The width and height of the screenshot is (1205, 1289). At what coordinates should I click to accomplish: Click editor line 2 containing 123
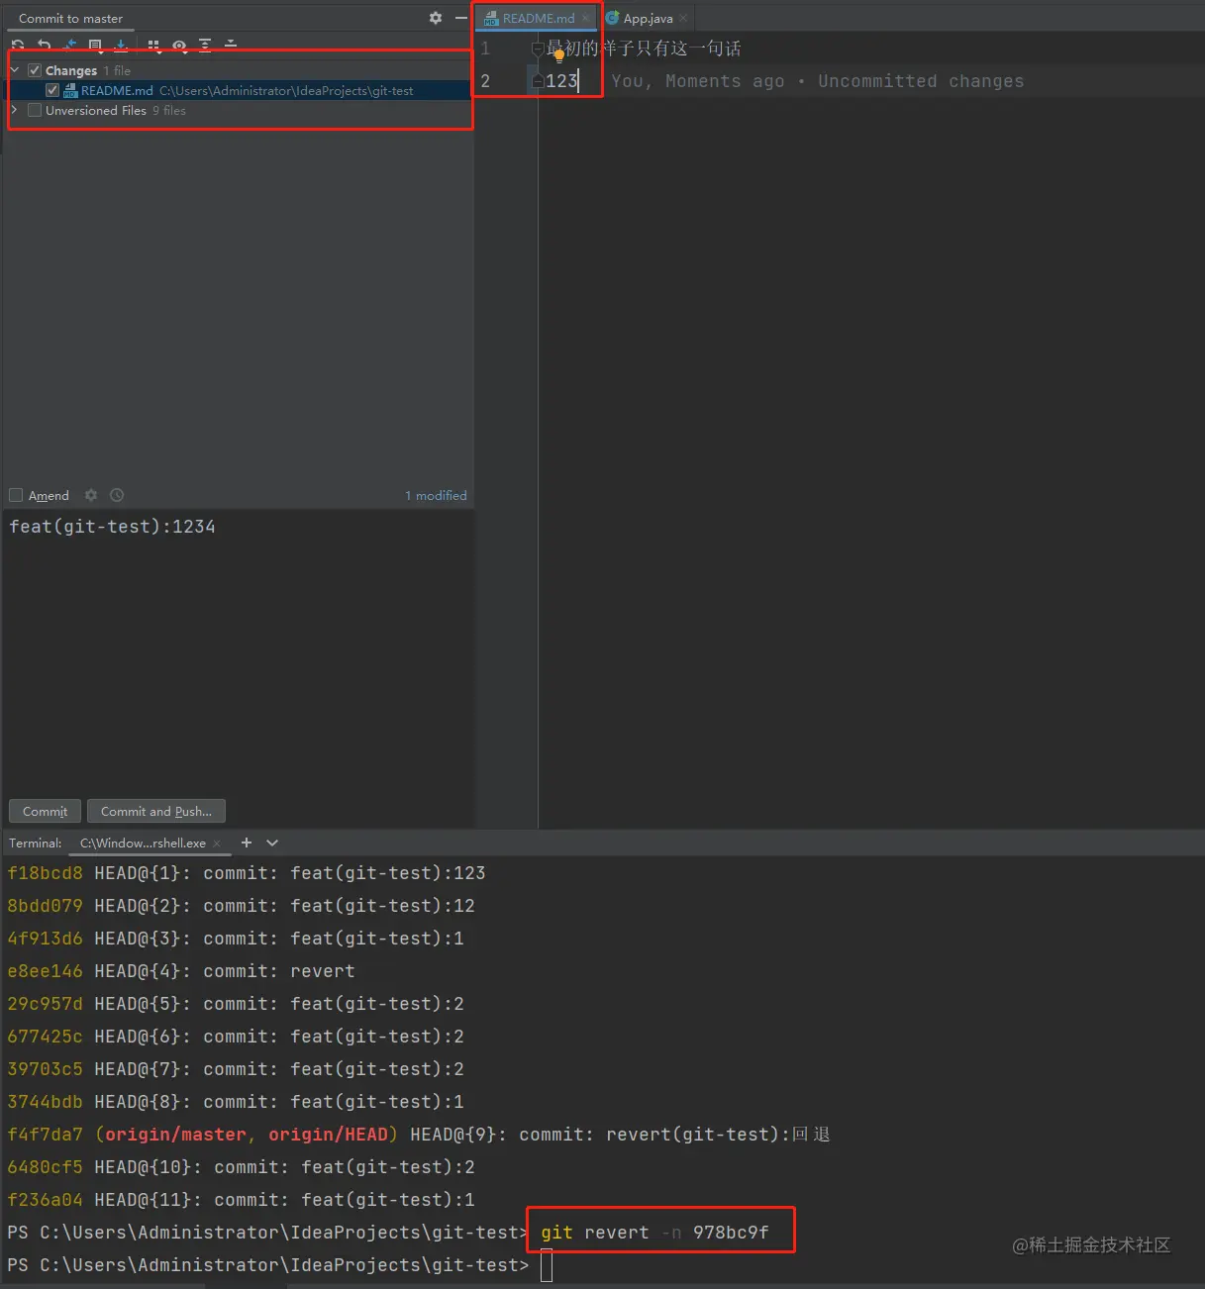[x=561, y=81]
